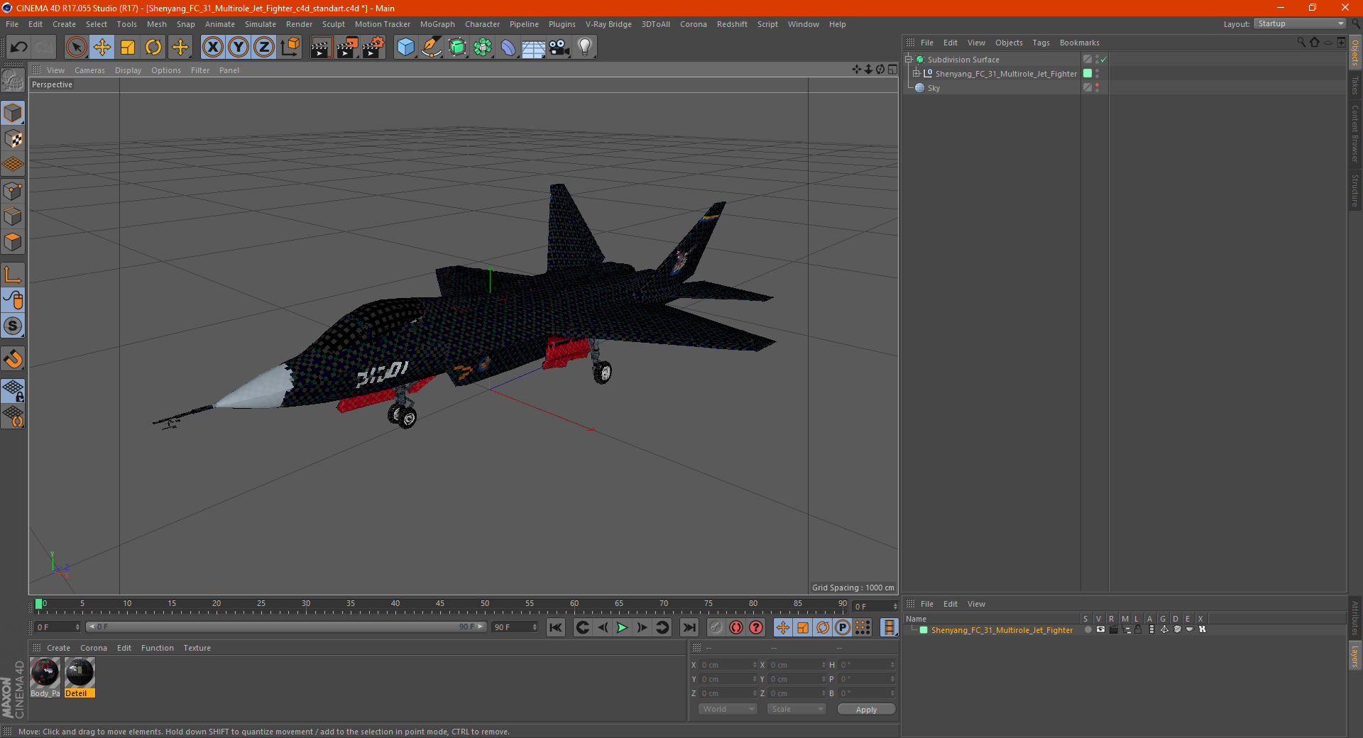Expand the Shenyang_FC_31 object tree
Screen dimensions: 1363x738
(916, 73)
